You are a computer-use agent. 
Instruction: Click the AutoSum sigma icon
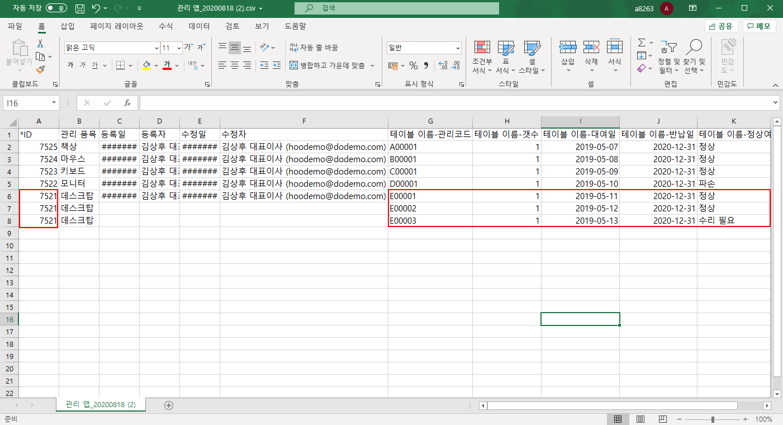click(642, 42)
